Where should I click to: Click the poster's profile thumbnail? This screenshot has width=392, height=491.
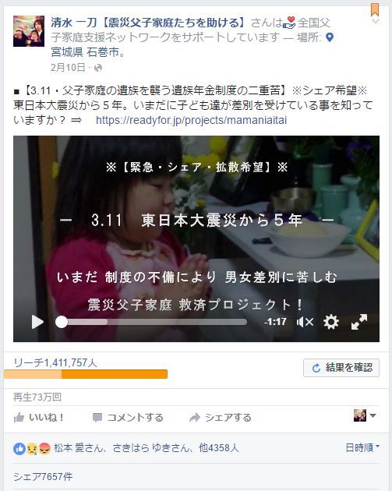(29, 31)
